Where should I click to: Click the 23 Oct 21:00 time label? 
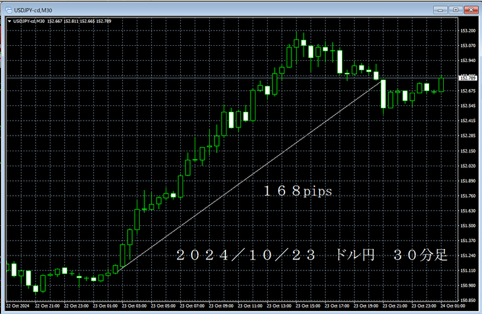[x=395, y=306]
